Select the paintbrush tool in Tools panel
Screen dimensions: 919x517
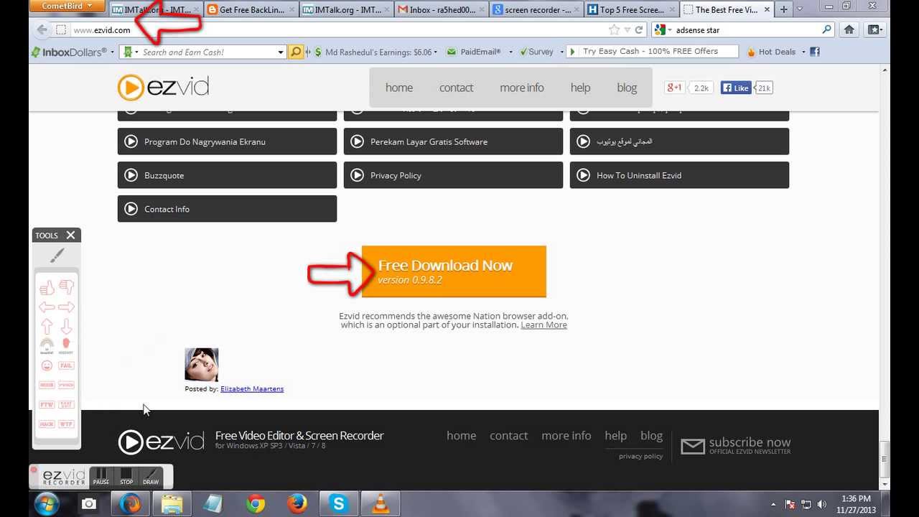click(x=57, y=255)
